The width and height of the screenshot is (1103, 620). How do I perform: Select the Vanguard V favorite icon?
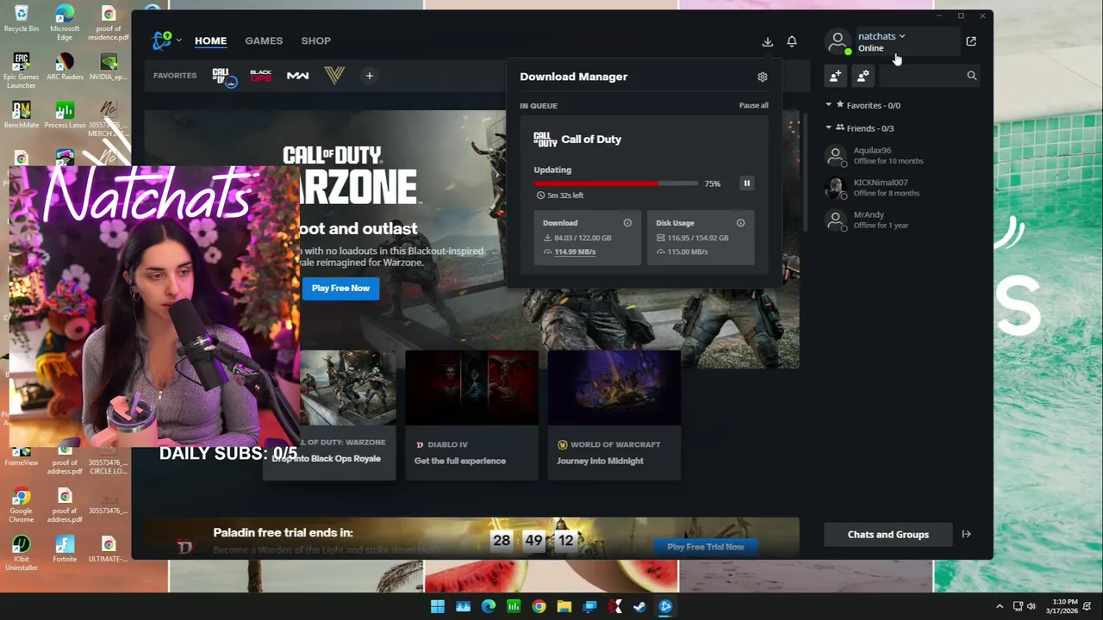(334, 76)
